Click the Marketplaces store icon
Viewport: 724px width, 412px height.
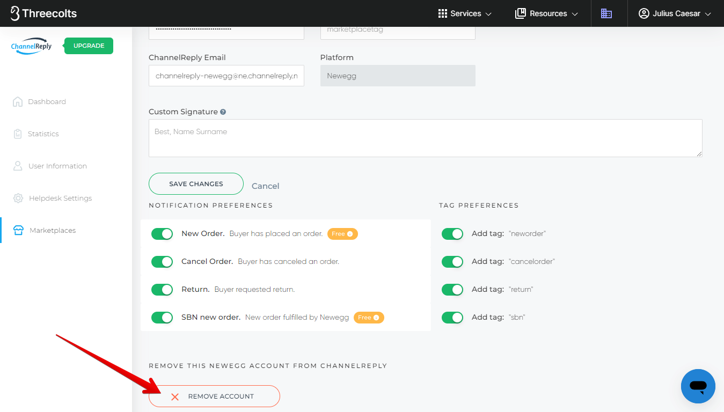[18, 230]
